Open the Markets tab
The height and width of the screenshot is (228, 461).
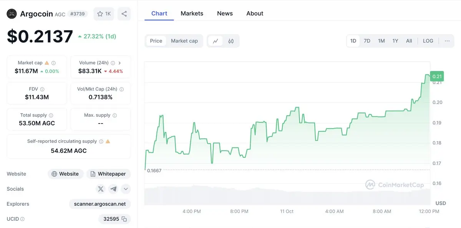(192, 13)
